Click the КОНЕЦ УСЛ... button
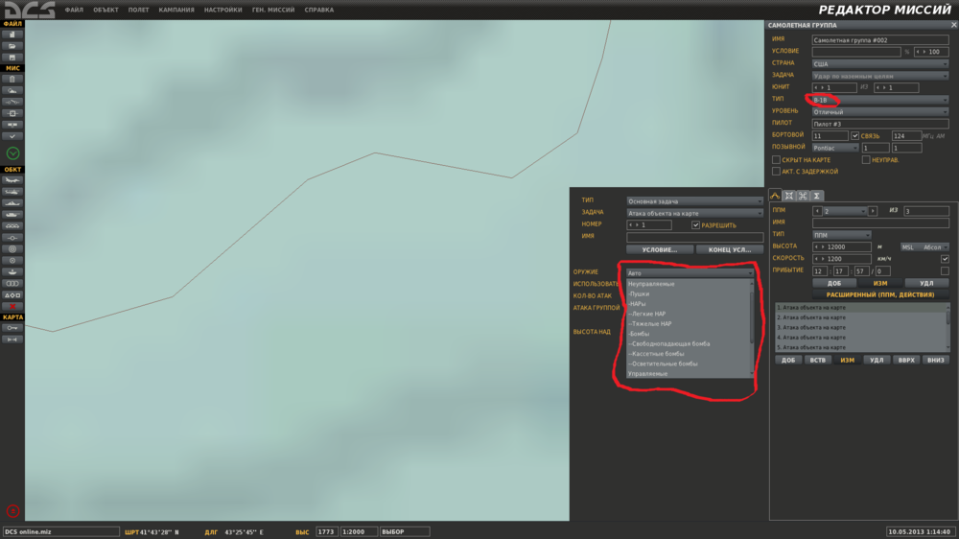This screenshot has width=959, height=539. click(x=730, y=249)
